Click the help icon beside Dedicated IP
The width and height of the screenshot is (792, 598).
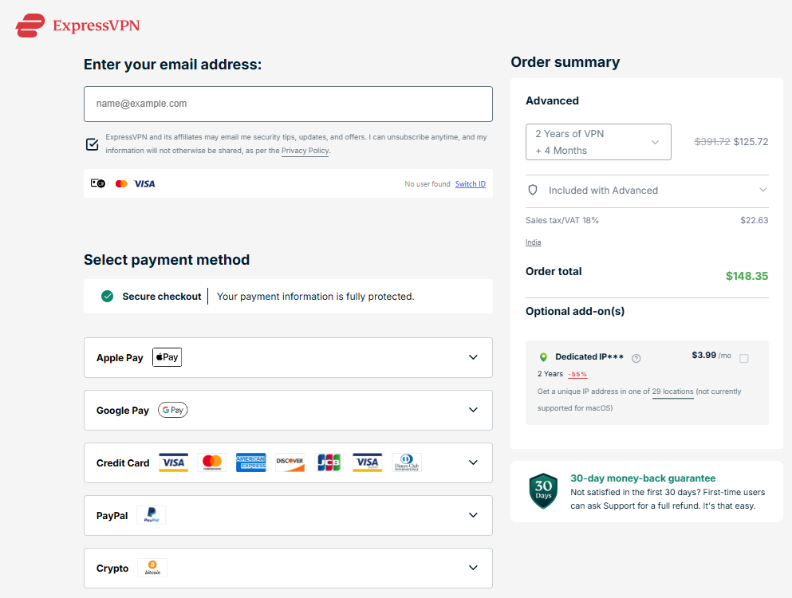636,357
